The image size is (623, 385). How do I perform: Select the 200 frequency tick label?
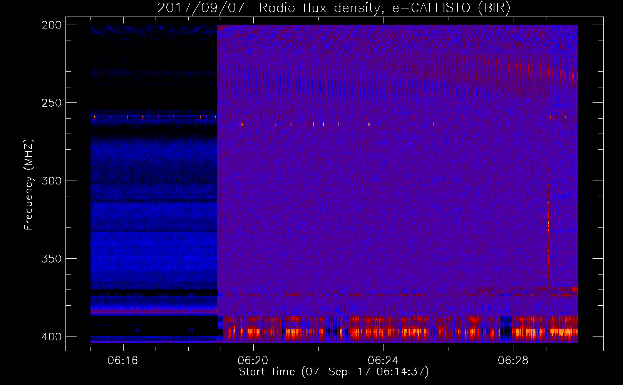(51, 25)
